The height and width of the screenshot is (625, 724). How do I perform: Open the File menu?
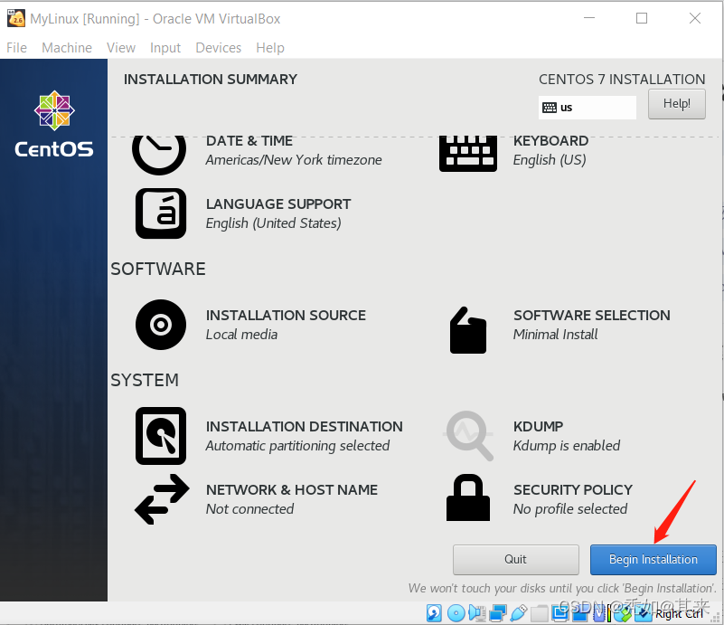coord(16,48)
